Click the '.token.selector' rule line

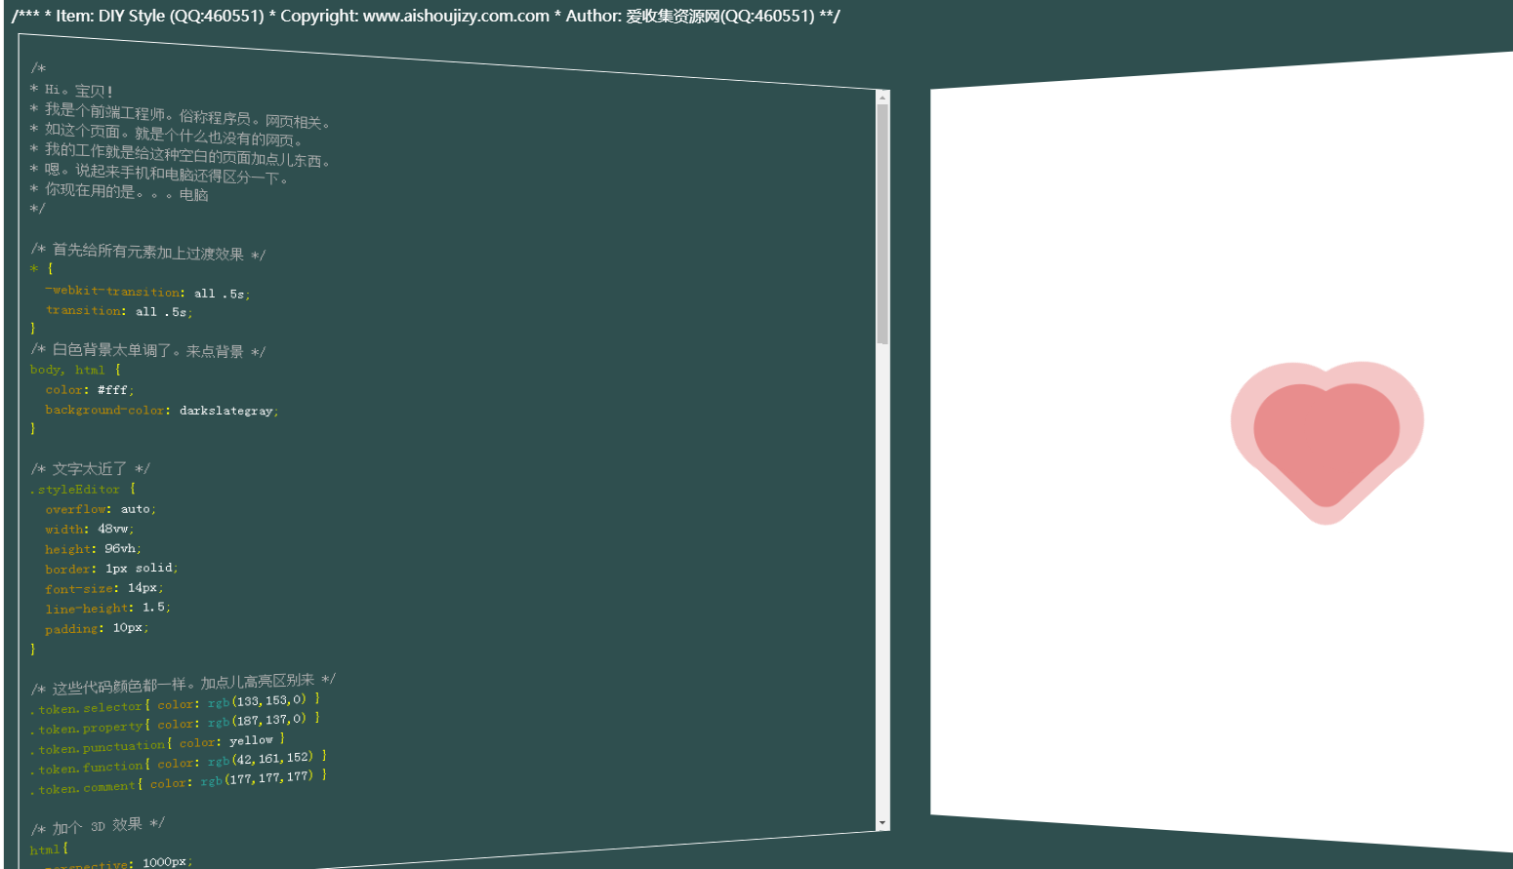175,703
